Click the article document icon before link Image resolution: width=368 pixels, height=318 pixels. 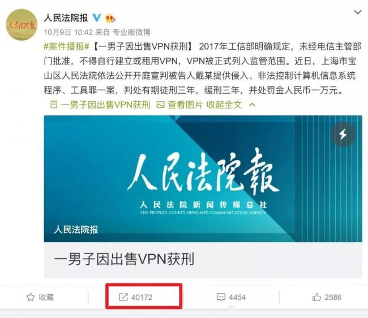coord(54,104)
